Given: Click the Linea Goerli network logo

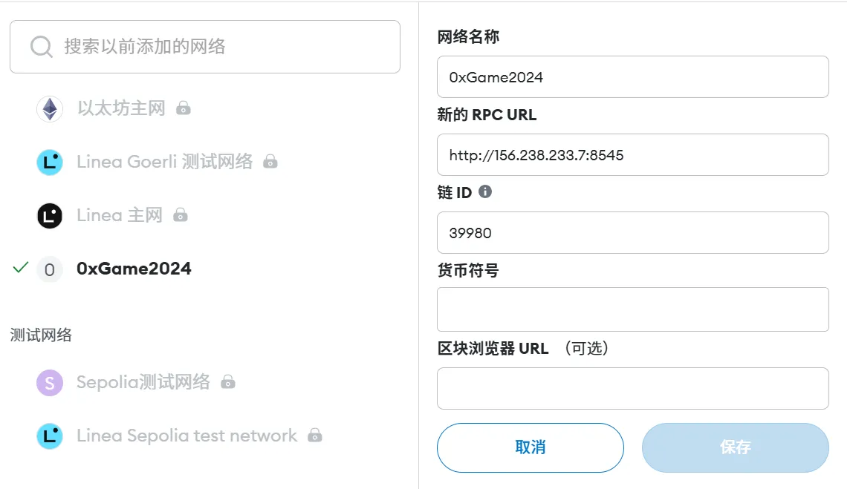Looking at the screenshot, I should point(50,162).
